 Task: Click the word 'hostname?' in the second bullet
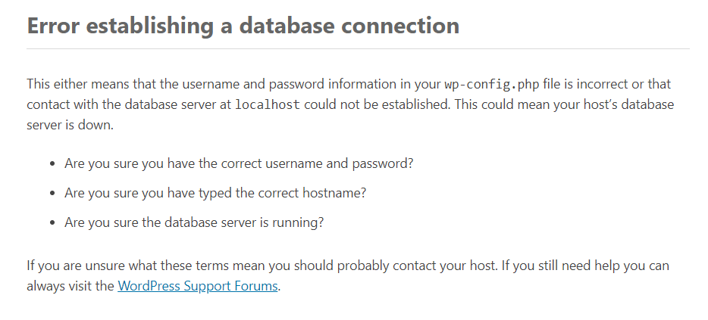(x=334, y=193)
